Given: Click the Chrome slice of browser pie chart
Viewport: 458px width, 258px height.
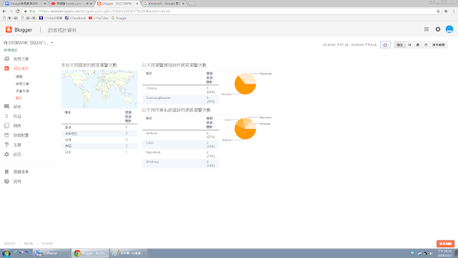Looking at the screenshot, I should [x=243, y=87].
